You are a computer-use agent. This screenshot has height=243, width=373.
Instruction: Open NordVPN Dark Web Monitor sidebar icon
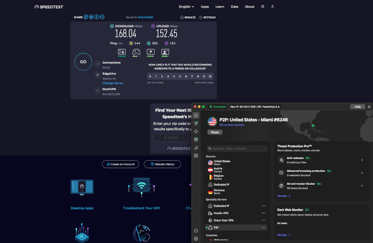tap(196, 139)
